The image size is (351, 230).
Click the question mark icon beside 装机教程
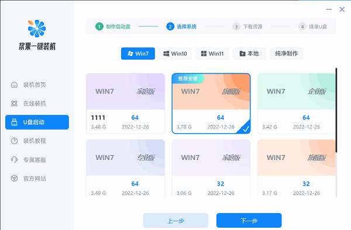14,141
